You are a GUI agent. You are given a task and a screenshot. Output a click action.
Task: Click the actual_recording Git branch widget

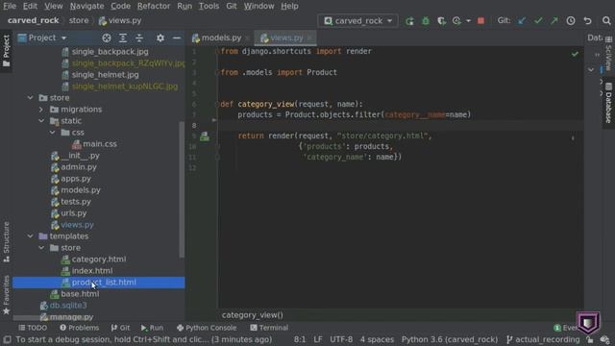[x=543, y=339]
